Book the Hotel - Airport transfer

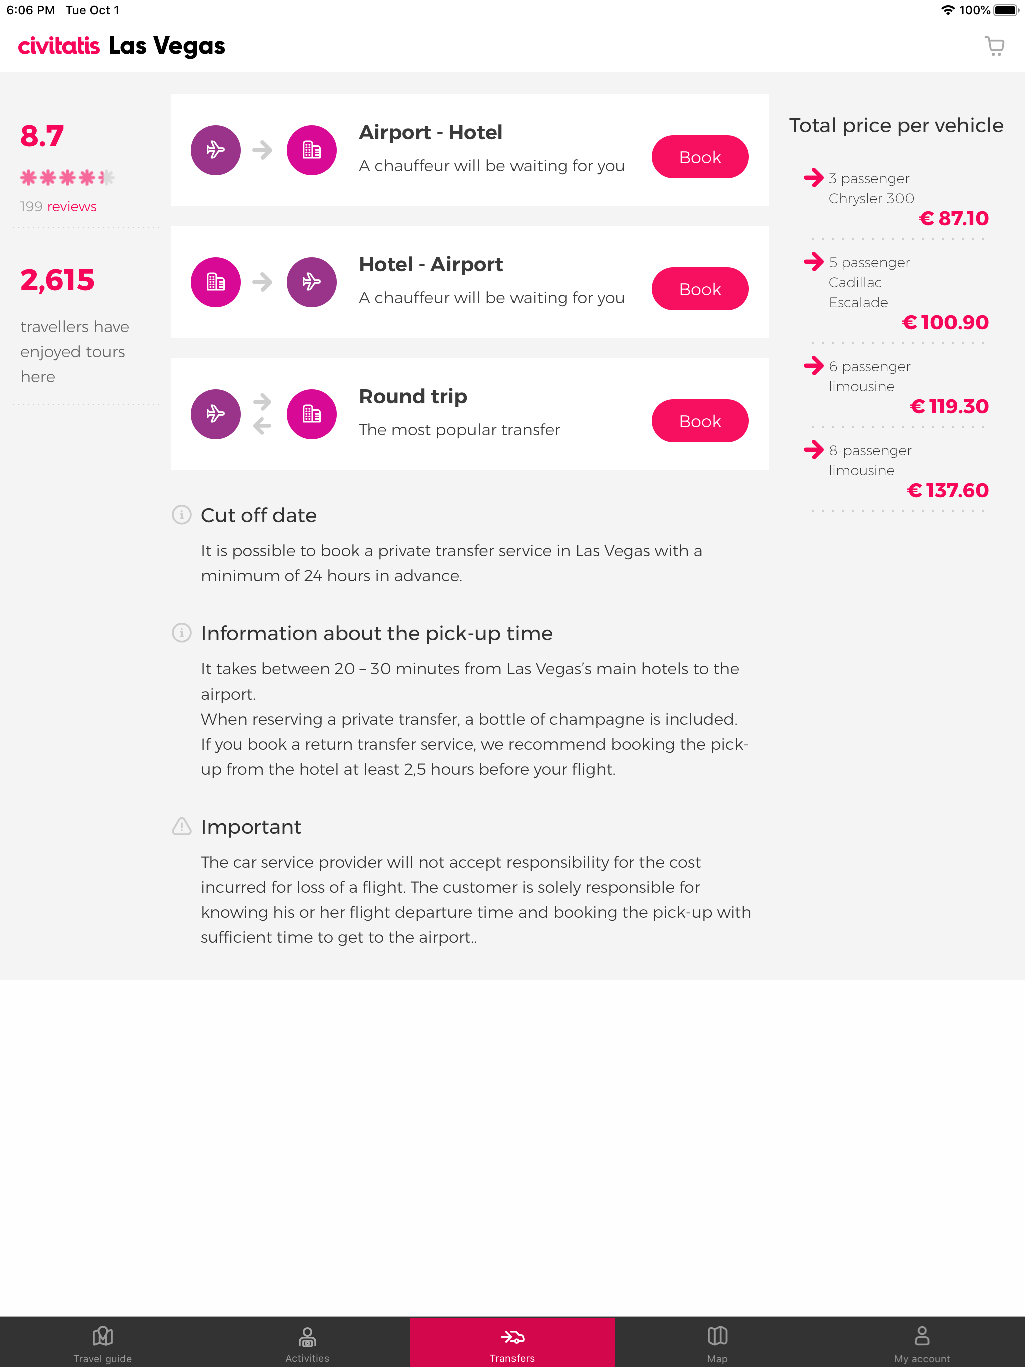pyautogui.click(x=699, y=289)
